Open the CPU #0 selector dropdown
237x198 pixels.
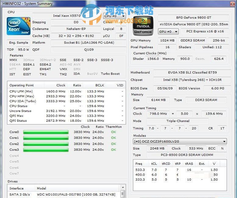pyautogui.click(x=114, y=16)
